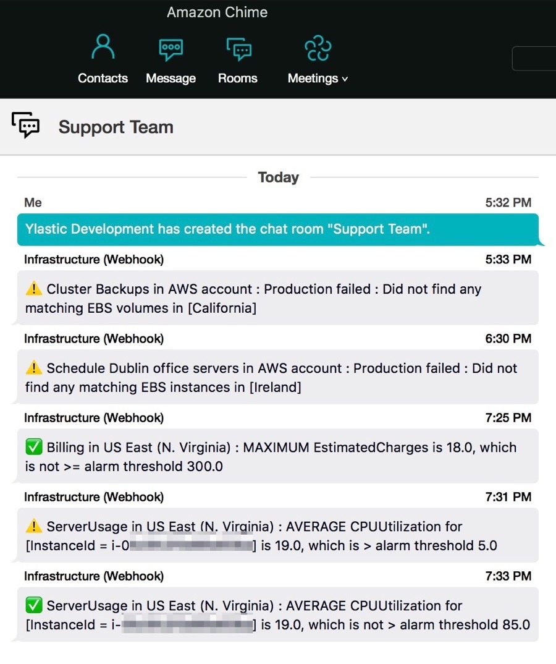The width and height of the screenshot is (556, 664).
Task: Click the 7:33 PM ServerUsage checkmark icon
Action: pos(34,605)
